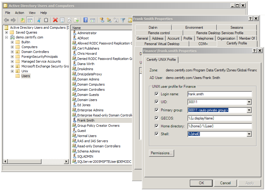Click the Name column header
265x190 pixels.
tap(101, 28)
